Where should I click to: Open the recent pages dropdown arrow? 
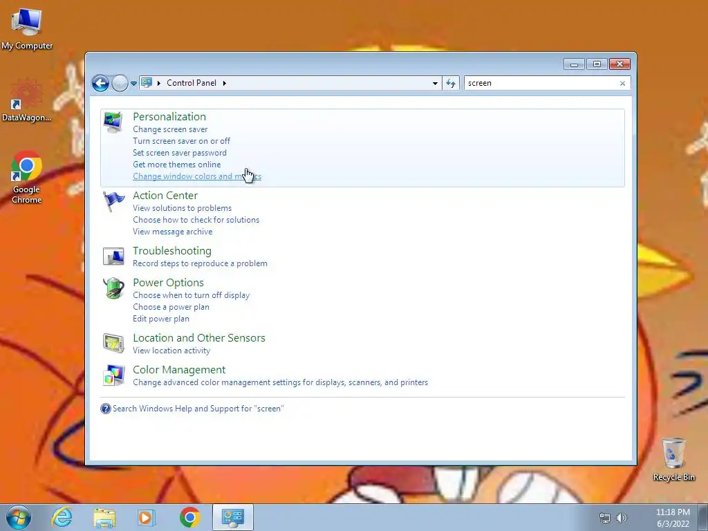click(133, 84)
